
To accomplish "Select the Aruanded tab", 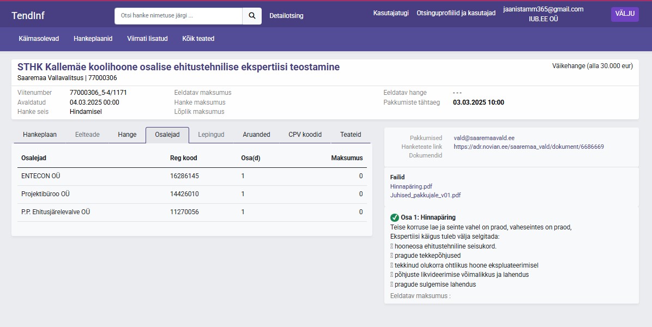I will pyautogui.click(x=256, y=135).
